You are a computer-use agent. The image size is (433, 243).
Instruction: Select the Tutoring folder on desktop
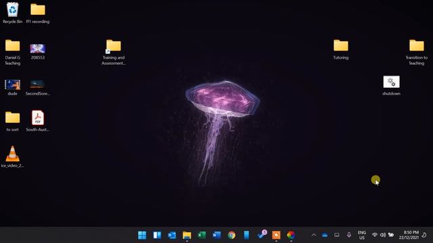341,49
